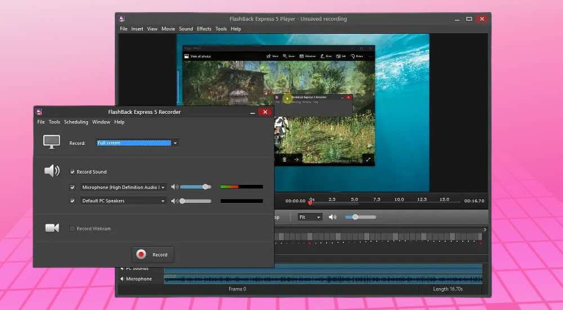Click the monitor screen icon in Recorder
Viewport: 563px width, 310px height.
(x=52, y=141)
